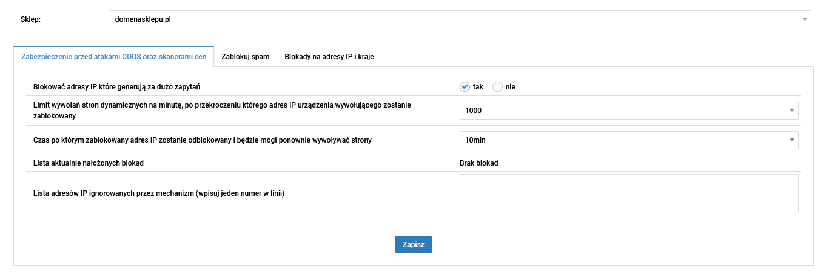The image size is (829, 275).
Task: Click the arrow icon on the 1000 limit field
Action: (791, 111)
